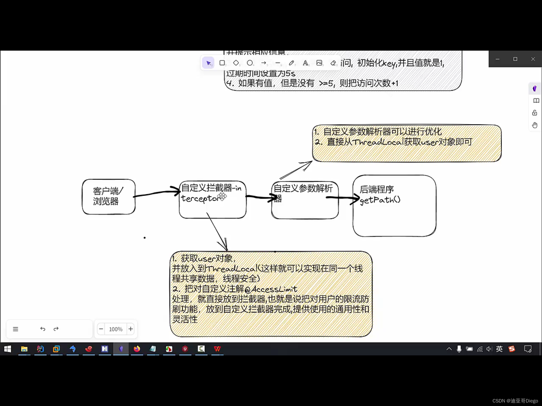Open the library book icon
The width and height of the screenshot is (542, 406).
point(536,101)
